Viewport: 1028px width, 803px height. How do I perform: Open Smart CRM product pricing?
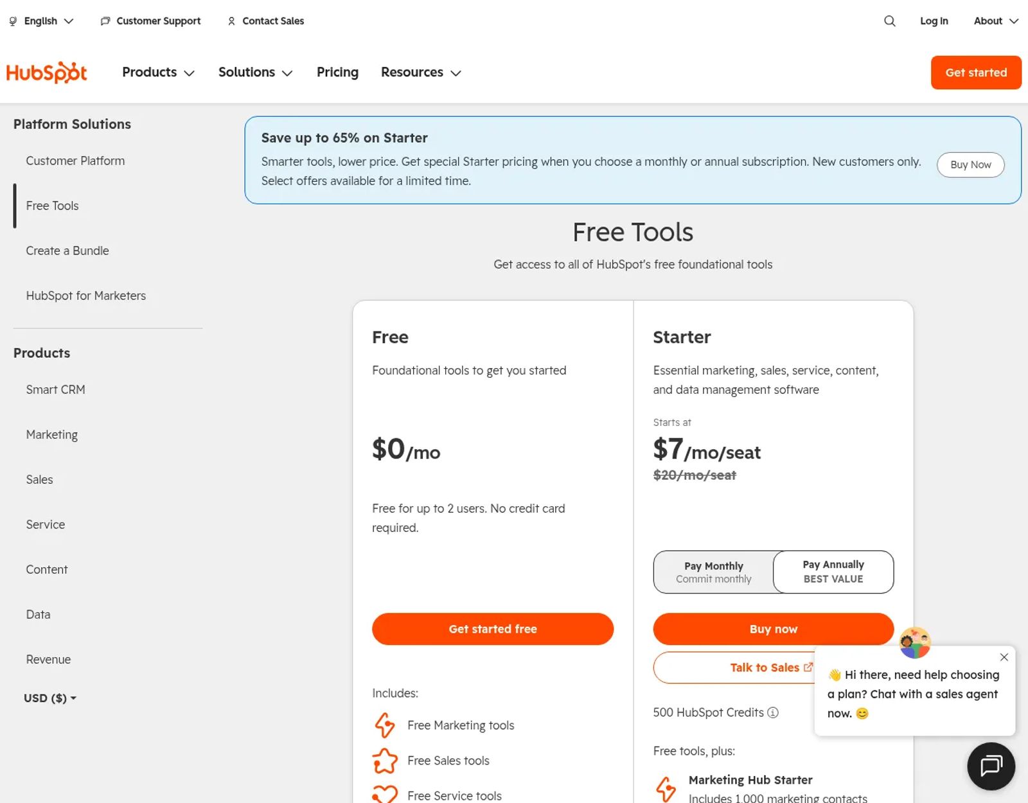coord(55,390)
